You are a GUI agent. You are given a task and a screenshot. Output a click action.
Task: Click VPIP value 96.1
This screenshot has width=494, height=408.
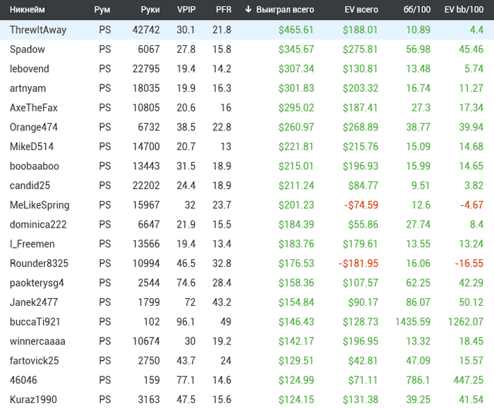pos(186,322)
